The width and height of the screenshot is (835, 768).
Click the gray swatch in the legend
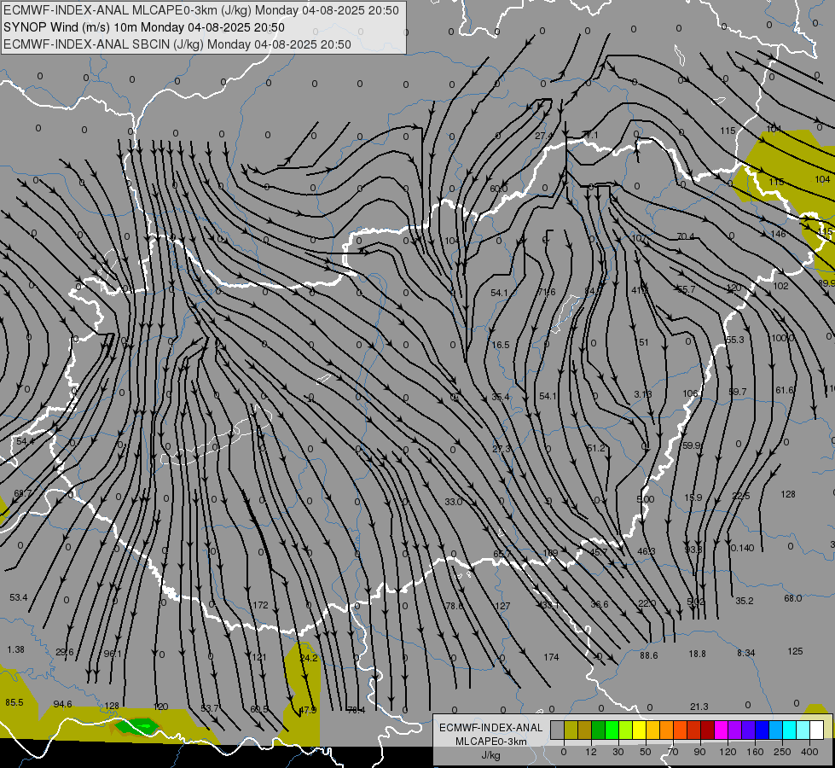pos(558,730)
